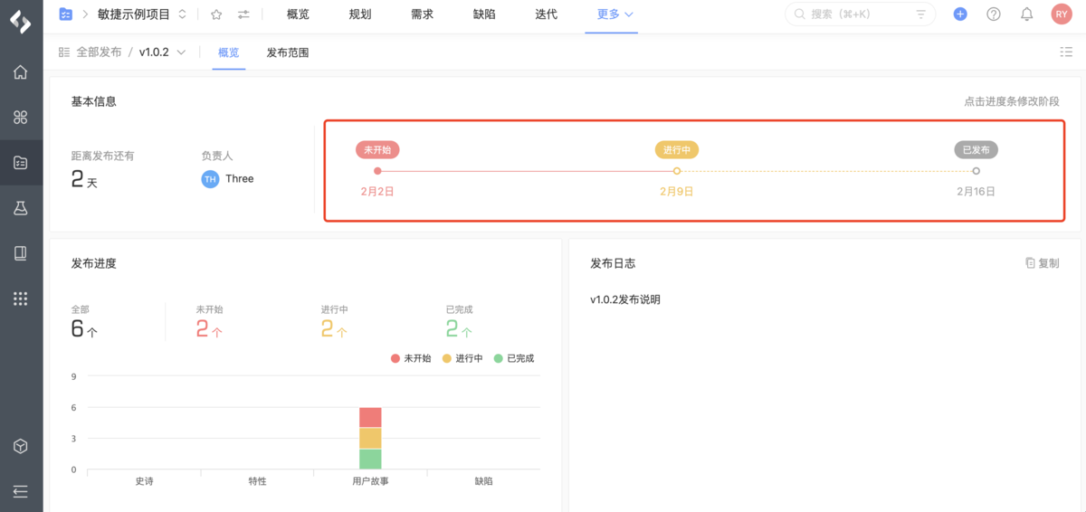Toggle 未开始 legend item in chart
1086x512 pixels.
coord(411,358)
